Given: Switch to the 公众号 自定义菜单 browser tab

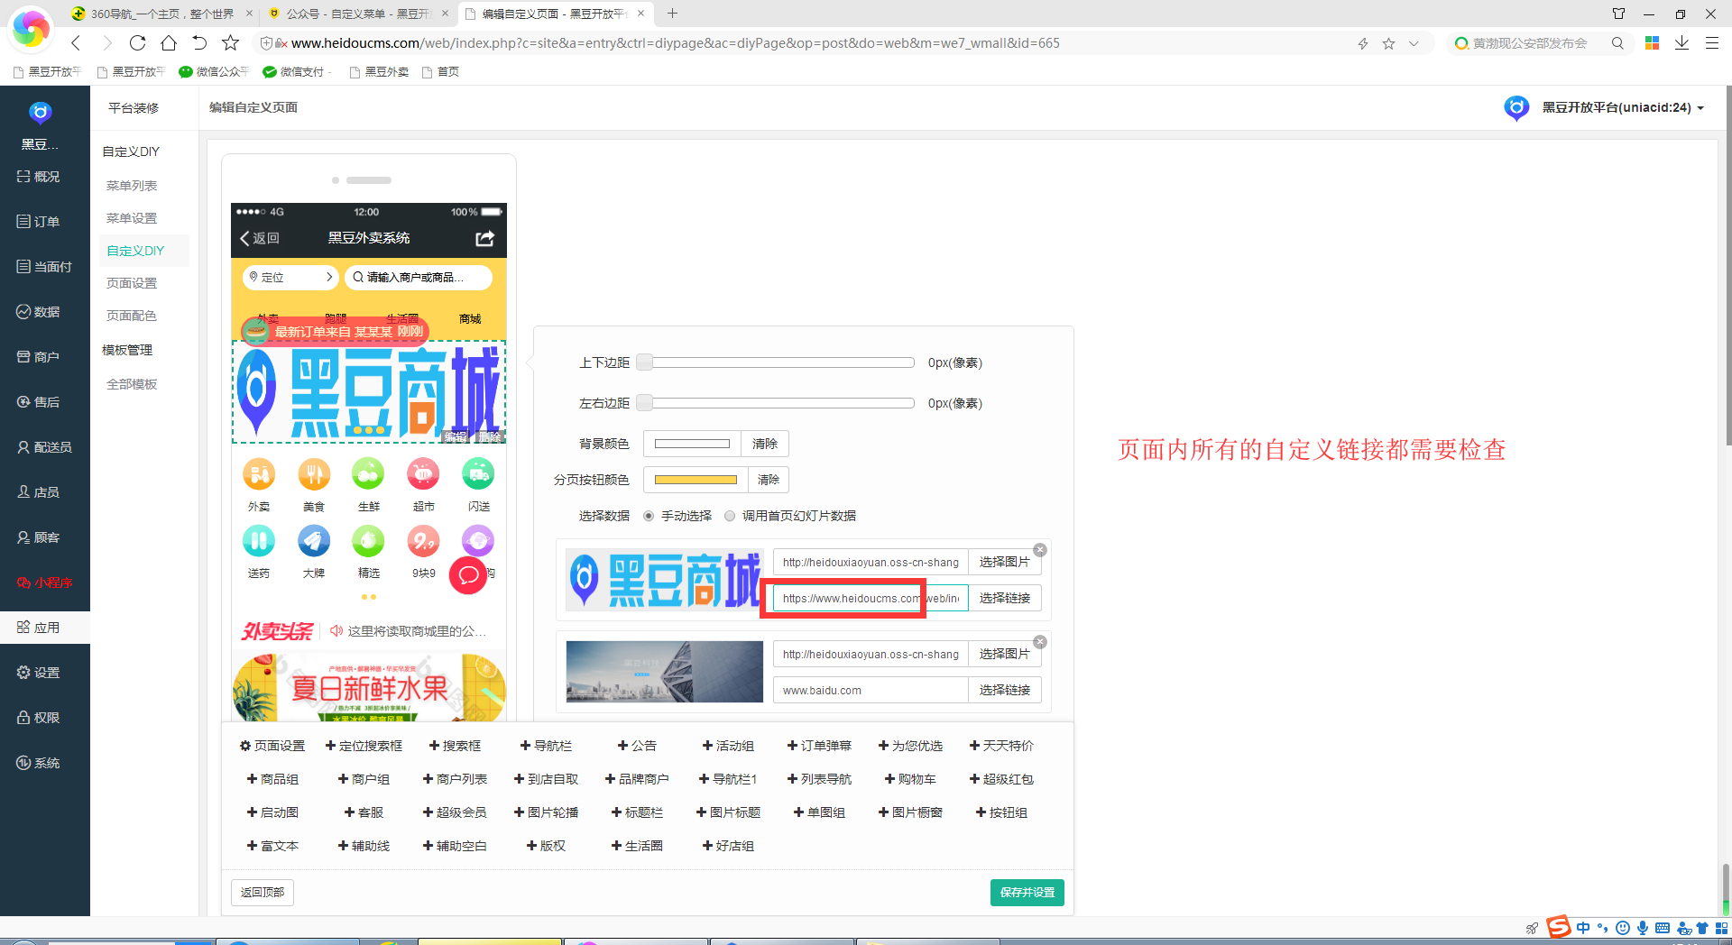Looking at the screenshot, I should point(357,14).
